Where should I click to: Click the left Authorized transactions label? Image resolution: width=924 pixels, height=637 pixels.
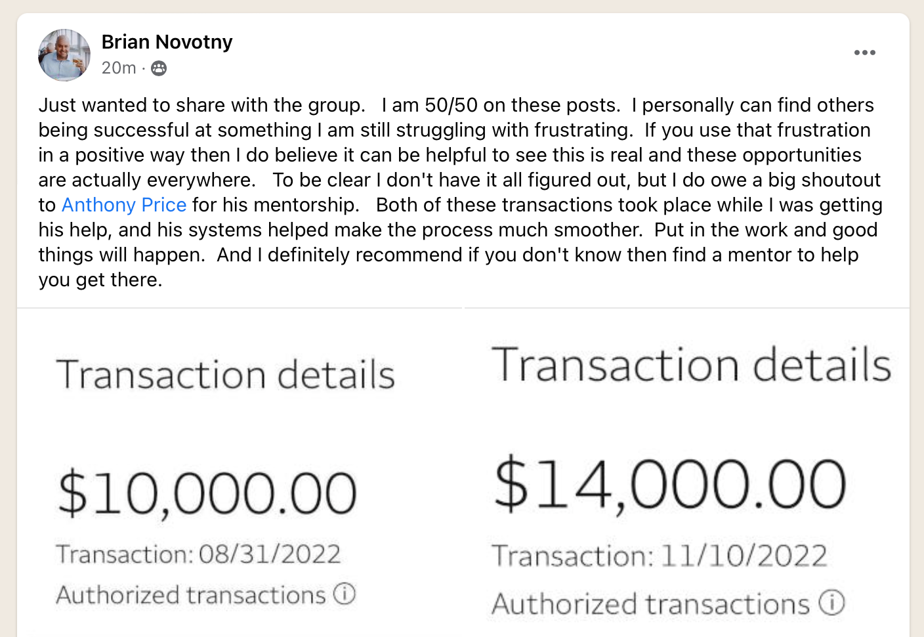tap(191, 595)
